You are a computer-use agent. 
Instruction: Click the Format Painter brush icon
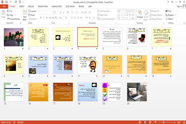pyautogui.click(x=8, y=19)
